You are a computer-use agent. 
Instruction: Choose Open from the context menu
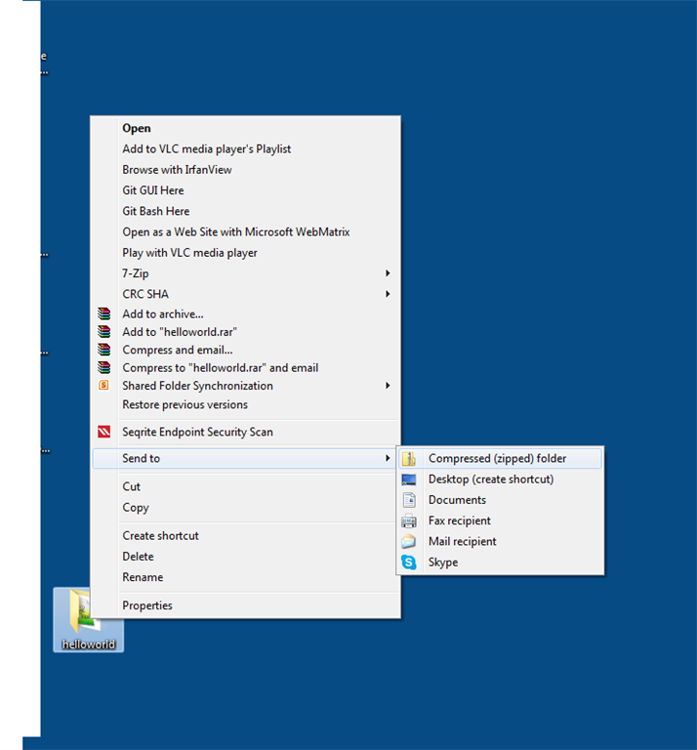click(x=246, y=128)
